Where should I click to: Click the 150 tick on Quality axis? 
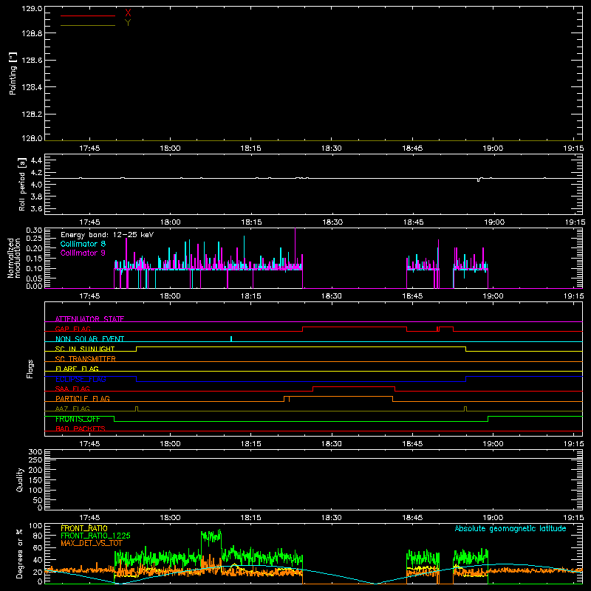[x=35, y=480]
